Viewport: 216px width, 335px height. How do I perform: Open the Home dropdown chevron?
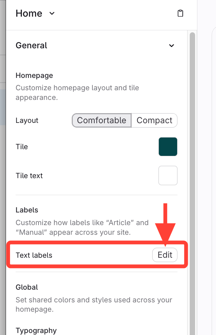(x=52, y=13)
